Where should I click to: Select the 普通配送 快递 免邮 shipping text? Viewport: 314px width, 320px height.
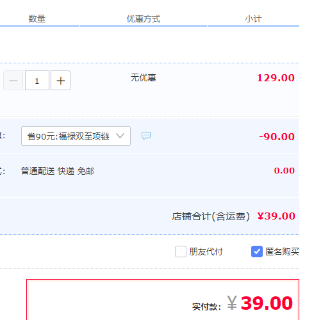58,171
